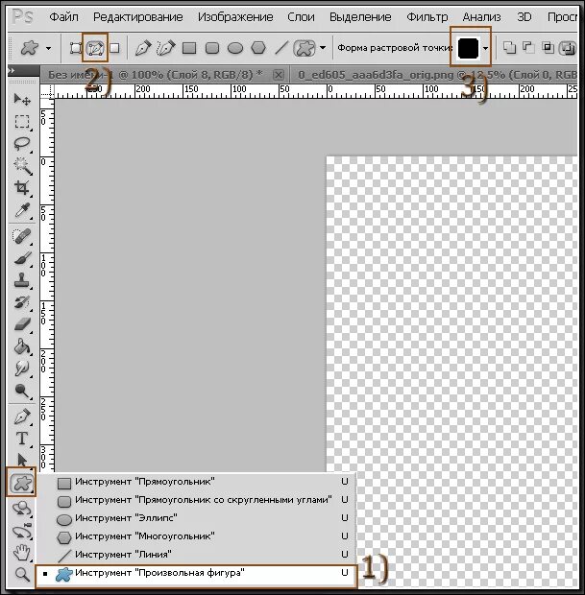This screenshot has height=595, width=585.
Task: Open the Файл menu
Action: [63, 17]
